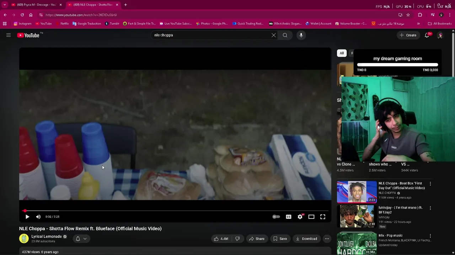Click the Share button under the video
This screenshot has width=455, height=255.
(257, 239)
